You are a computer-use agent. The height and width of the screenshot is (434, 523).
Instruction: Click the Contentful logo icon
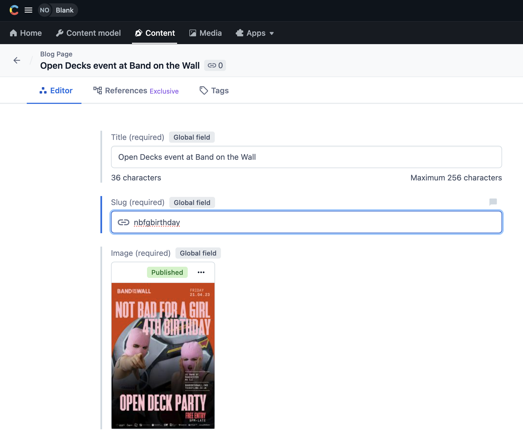14,10
